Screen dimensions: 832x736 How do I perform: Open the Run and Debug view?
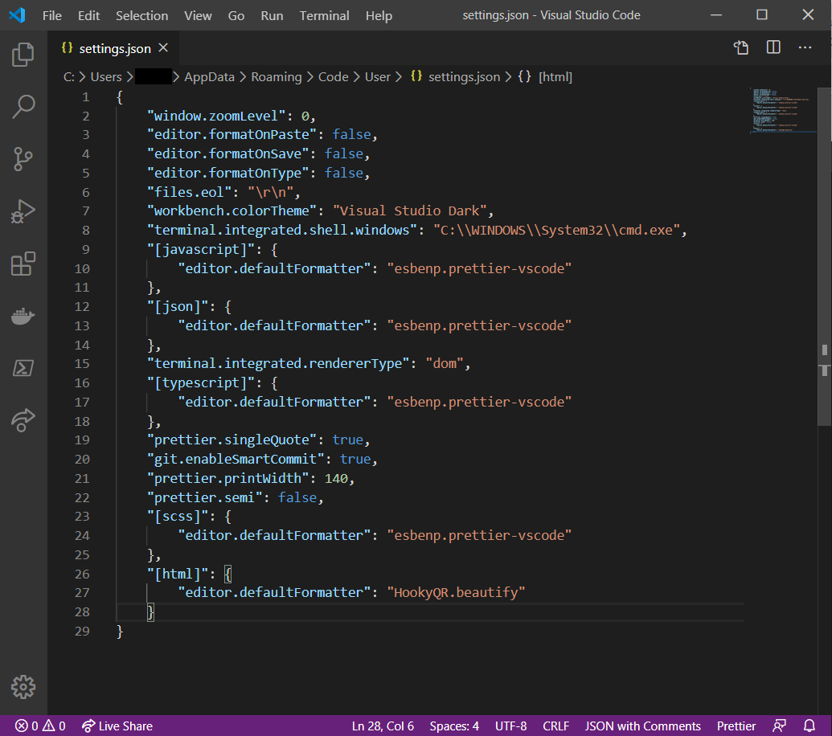(23, 211)
